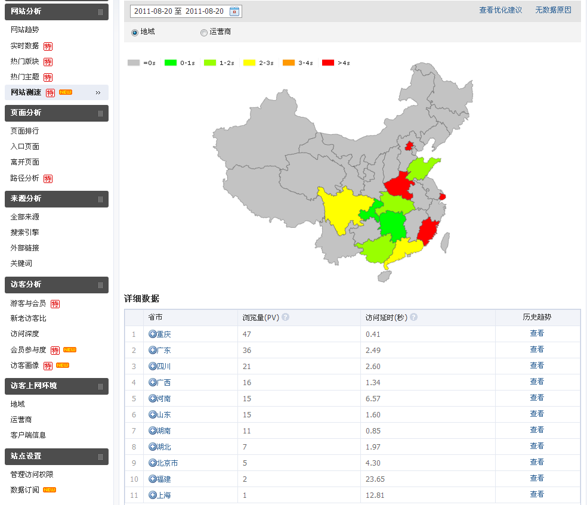The image size is (587, 505).
Task: Open 外部链接 in the sidebar
Action: 24,248
